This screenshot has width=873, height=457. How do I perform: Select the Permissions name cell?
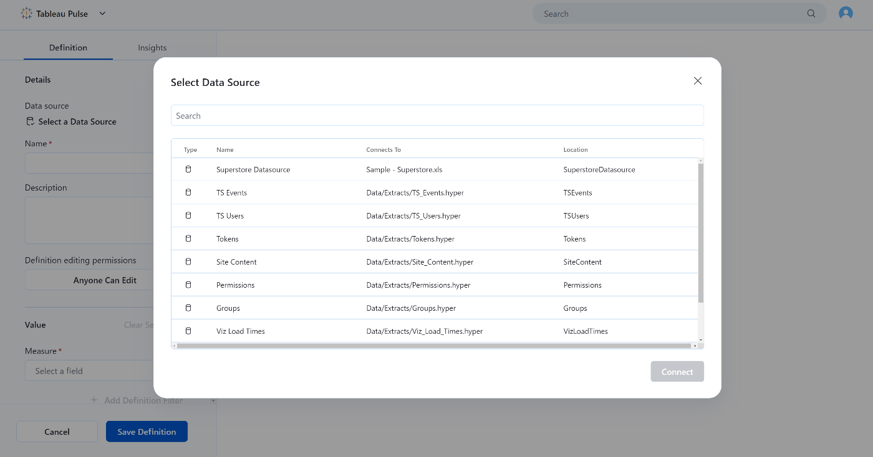tap(236, 285)
